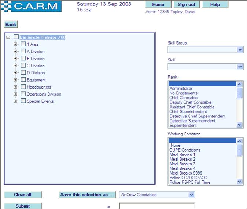Click the C.A.R.M logo
Screen dimensions: 247x209
pos(31,6)
